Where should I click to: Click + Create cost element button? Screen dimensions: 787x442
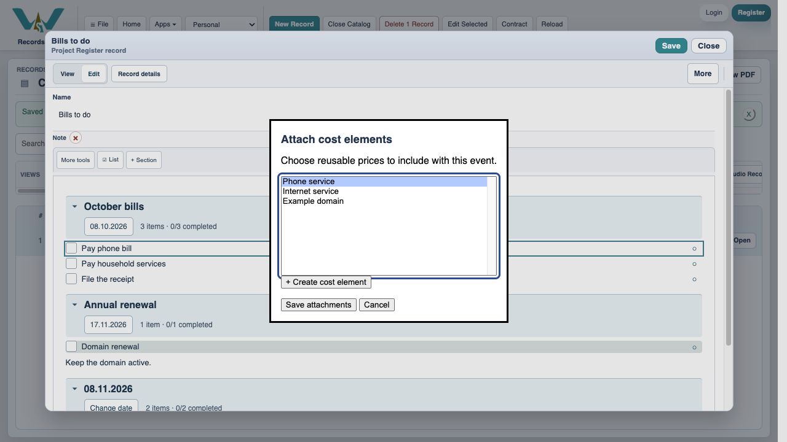pos(326,282)
